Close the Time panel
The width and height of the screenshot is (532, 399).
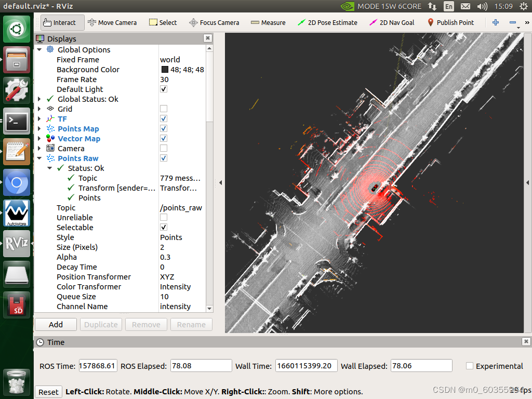click(526, 341)
